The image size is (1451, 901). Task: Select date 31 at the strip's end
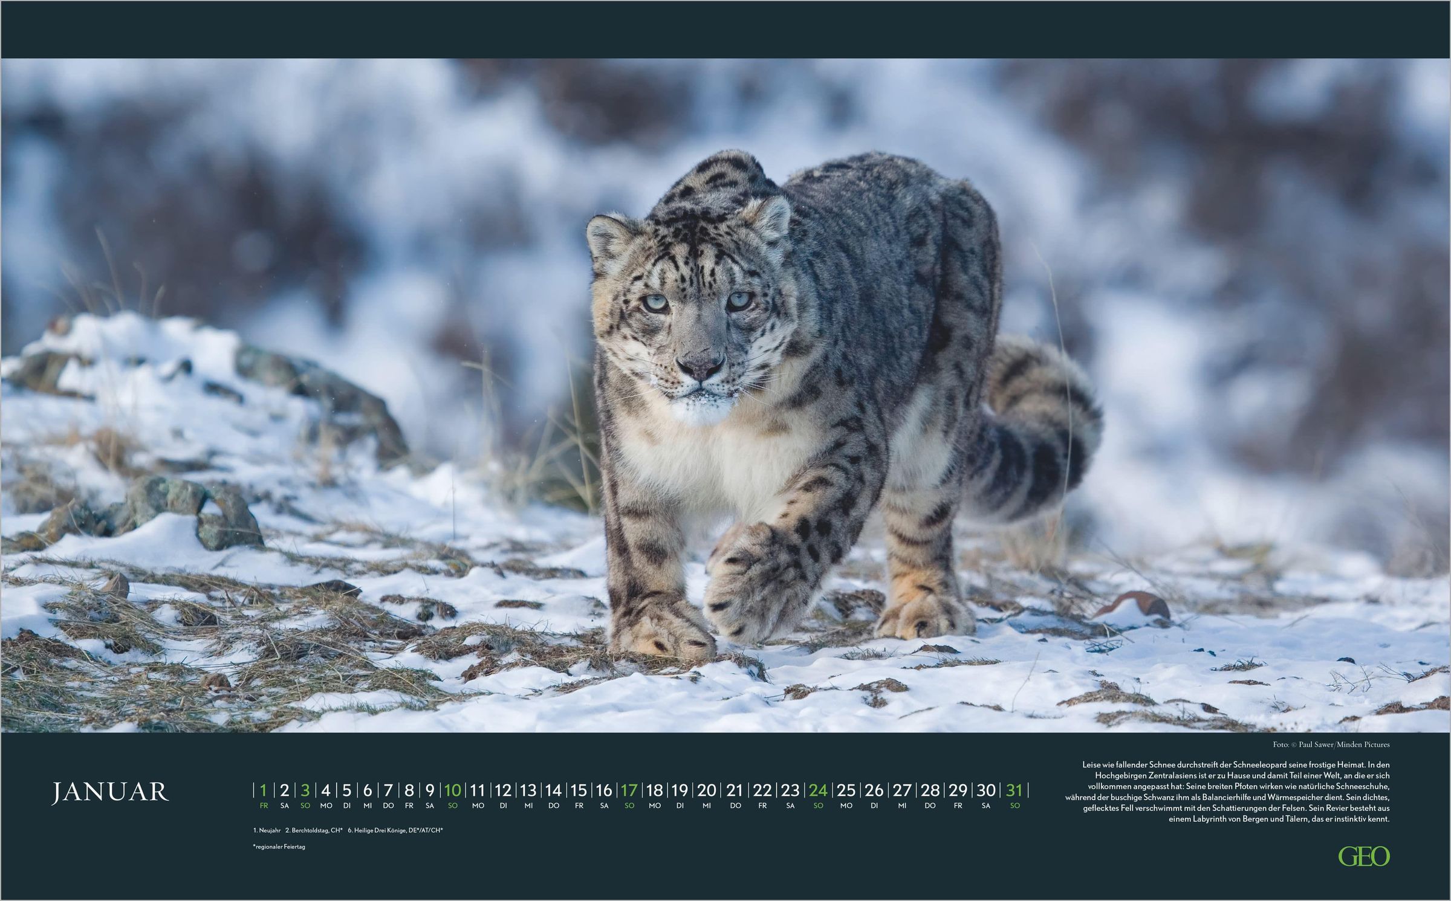coord(1014,790)
